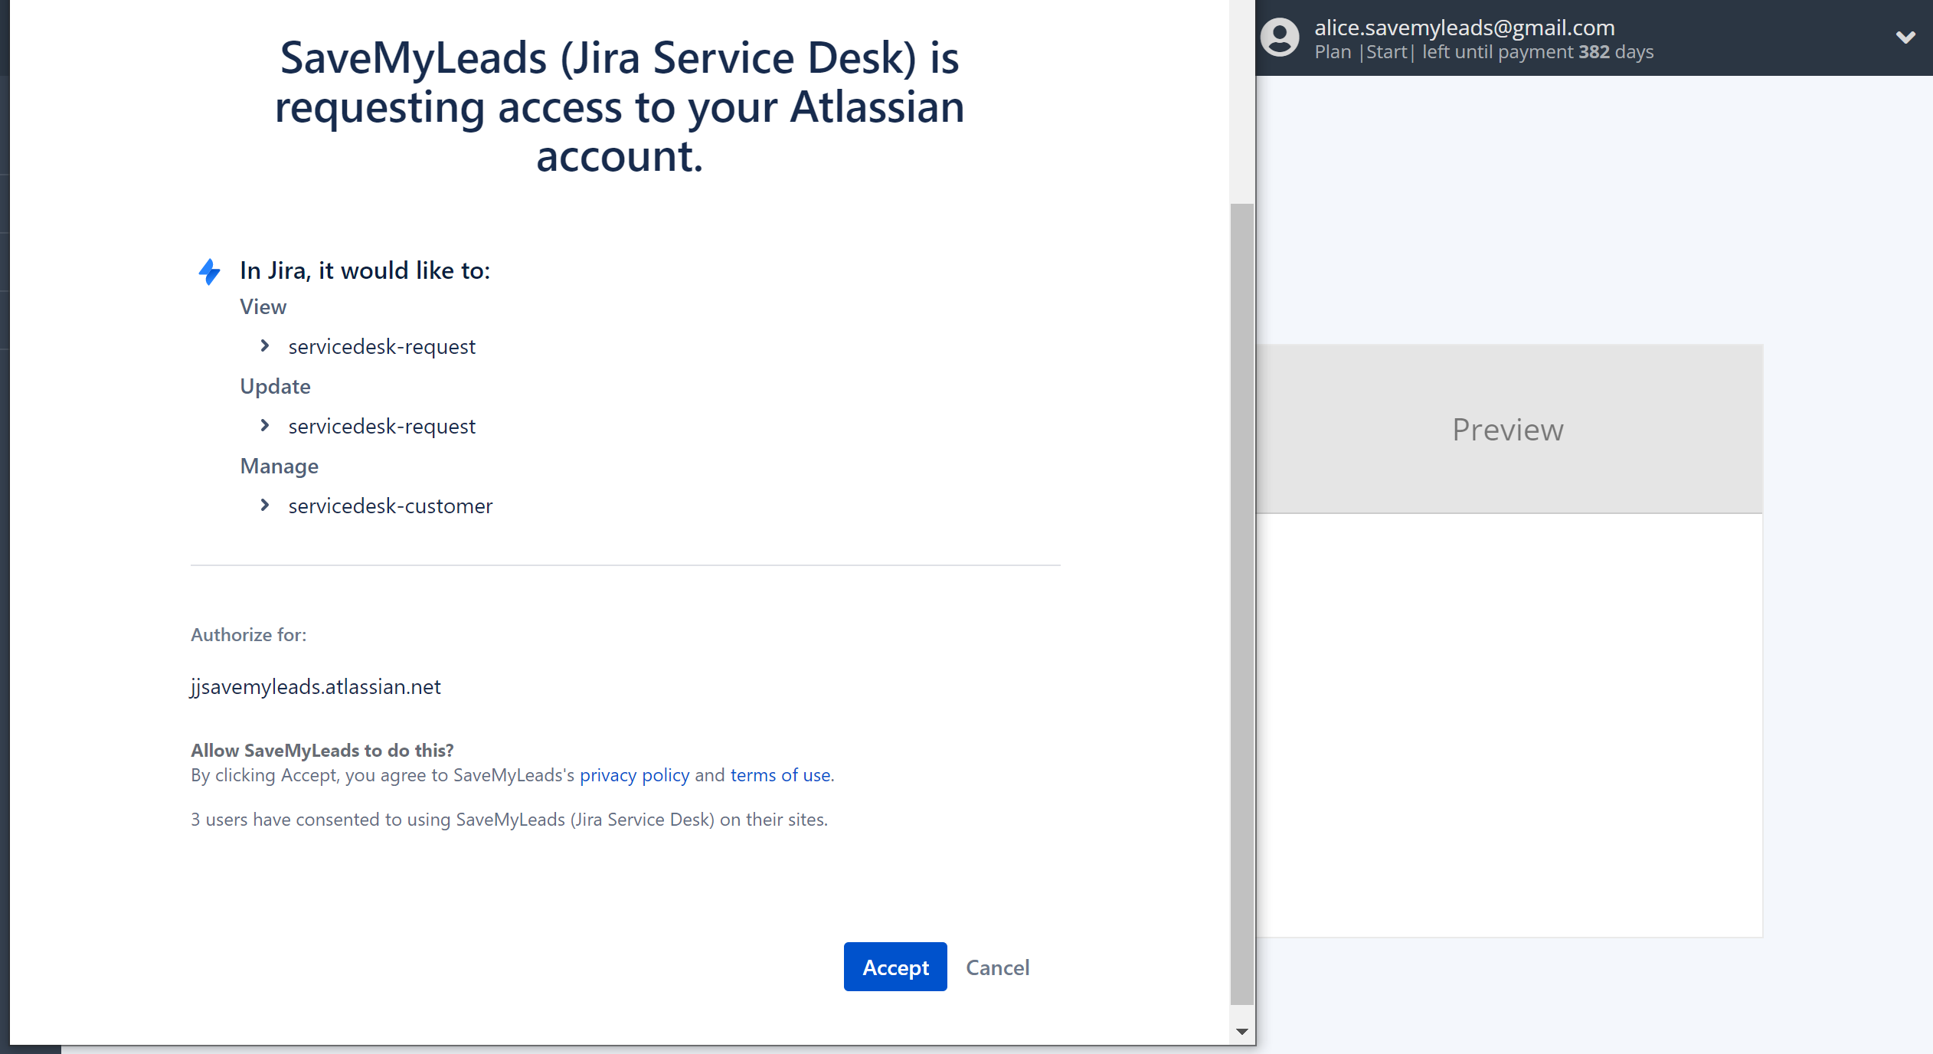Click the Preview panel header
This screenshot has height=1054, width=1933.
pos(1509,429)
